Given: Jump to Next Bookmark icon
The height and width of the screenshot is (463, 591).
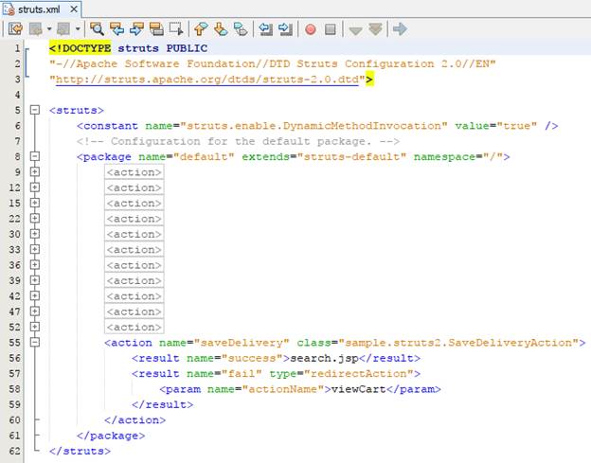Looking at the screenshot, I should click(x=221, y=29).
